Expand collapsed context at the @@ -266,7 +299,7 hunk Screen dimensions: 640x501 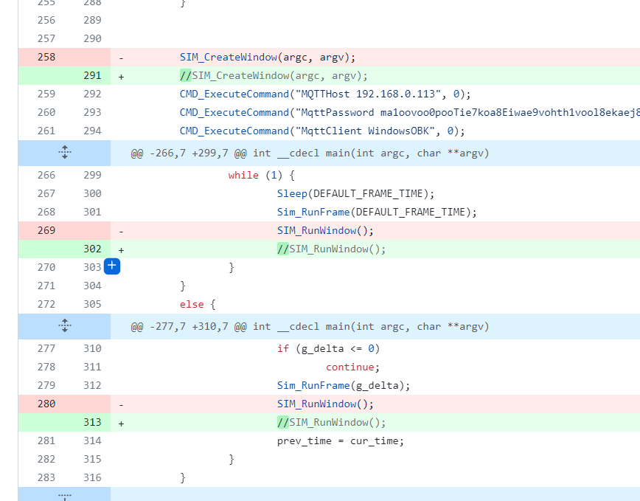(64, 153)
